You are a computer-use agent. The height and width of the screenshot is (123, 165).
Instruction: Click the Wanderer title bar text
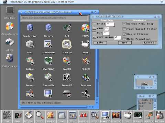click(x=42, y=2)
